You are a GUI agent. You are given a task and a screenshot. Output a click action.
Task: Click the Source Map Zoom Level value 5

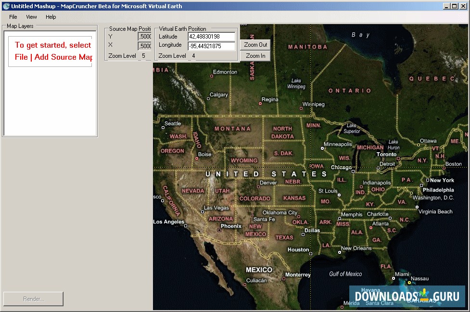[143, 56]
